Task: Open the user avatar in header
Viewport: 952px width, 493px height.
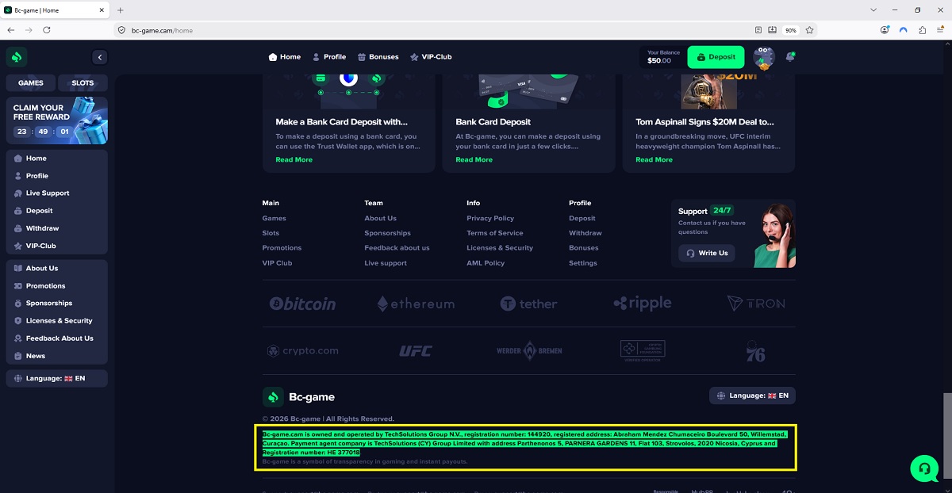Action: (764, 57)
